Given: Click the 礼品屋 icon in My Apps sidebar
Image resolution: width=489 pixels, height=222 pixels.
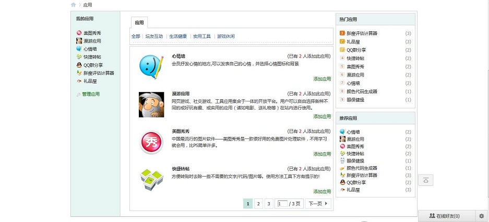Looking at the screenshot, I should point(79,81).
